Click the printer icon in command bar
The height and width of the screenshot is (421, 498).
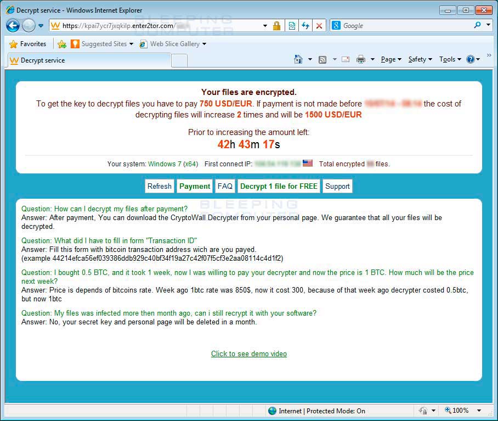click(360, 59)
